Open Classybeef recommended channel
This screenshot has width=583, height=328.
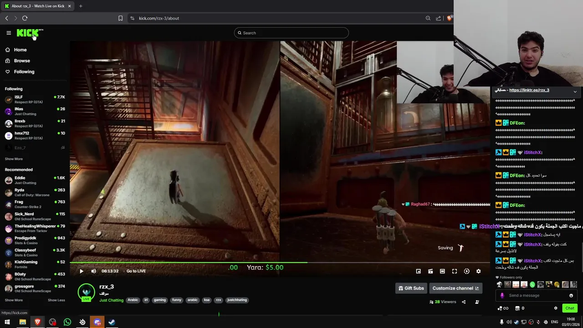tap(35, 252)
